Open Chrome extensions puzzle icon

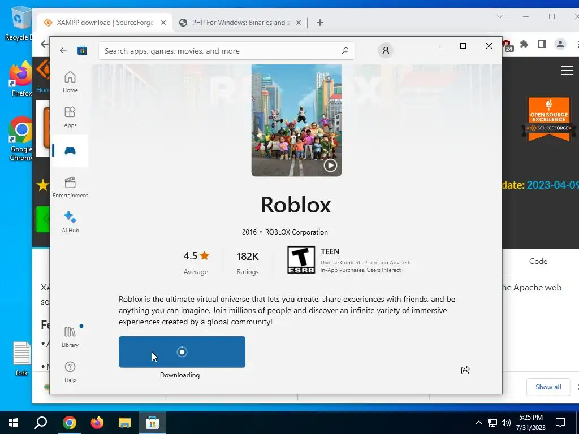click(x=524, y=45)
